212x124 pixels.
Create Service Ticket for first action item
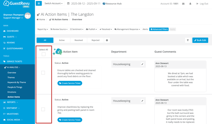tap(70, 83)
